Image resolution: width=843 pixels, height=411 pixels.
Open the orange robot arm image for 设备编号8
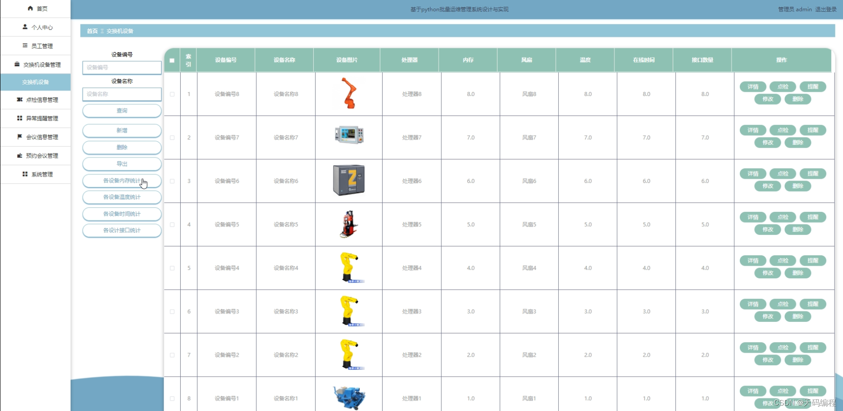tap(349, 93)
